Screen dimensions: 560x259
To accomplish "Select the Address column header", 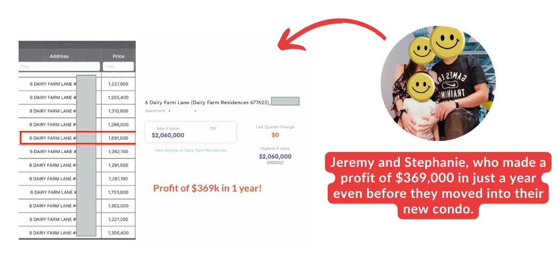I will [59, 56].
